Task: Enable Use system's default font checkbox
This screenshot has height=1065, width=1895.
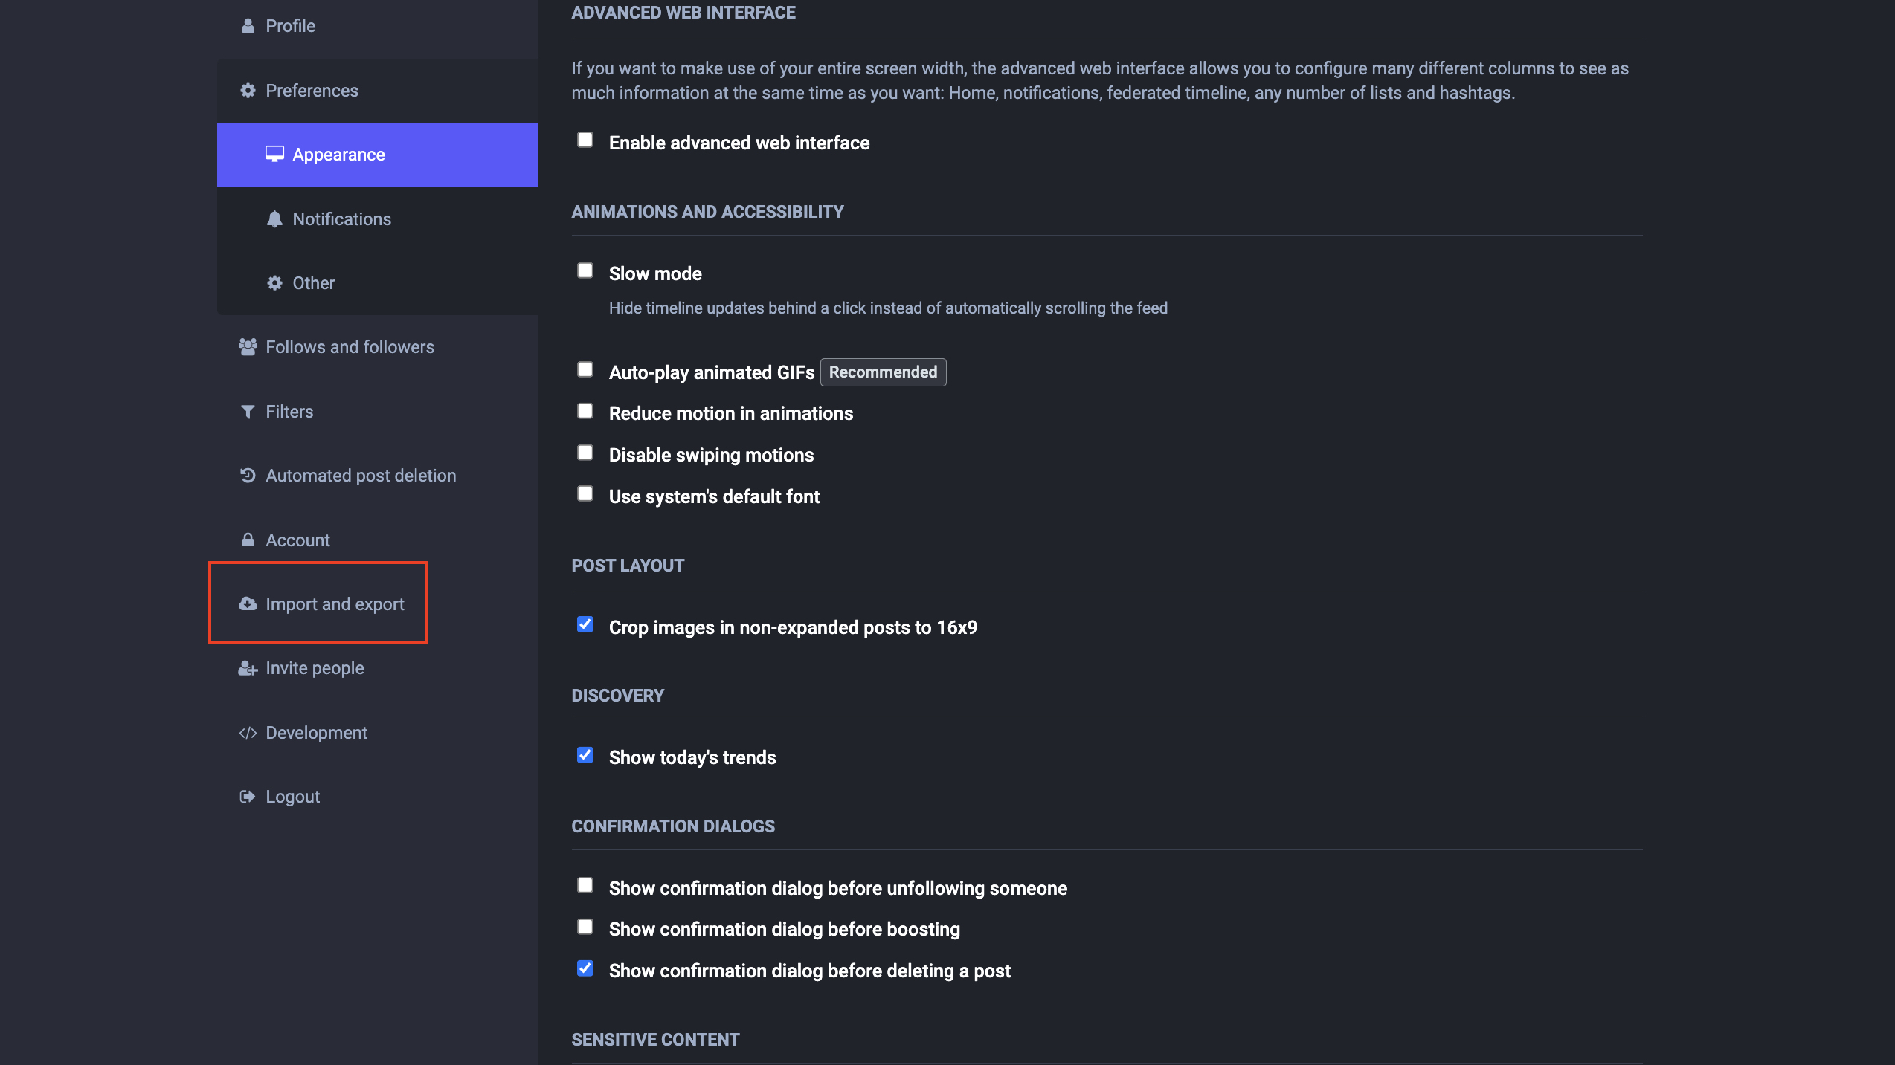Action: tap(585, 494)
